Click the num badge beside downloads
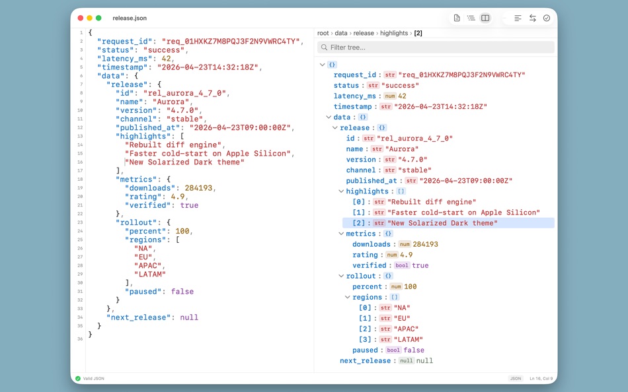The width and height of the screenshot is (628, 392). point(405,244)
